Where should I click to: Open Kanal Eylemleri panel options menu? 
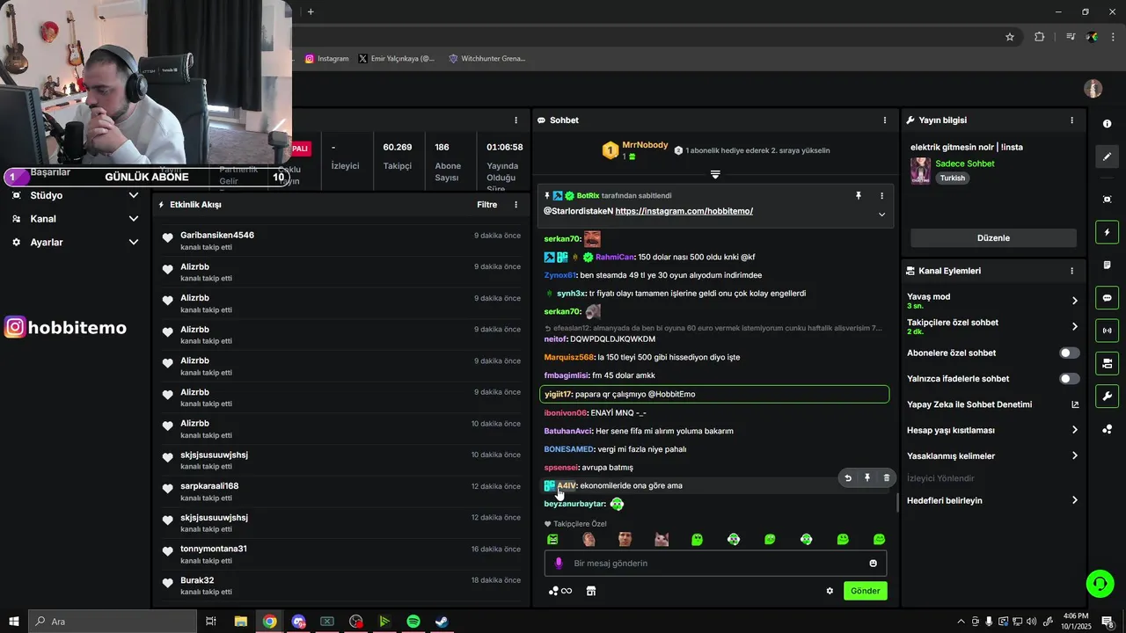1071,271
